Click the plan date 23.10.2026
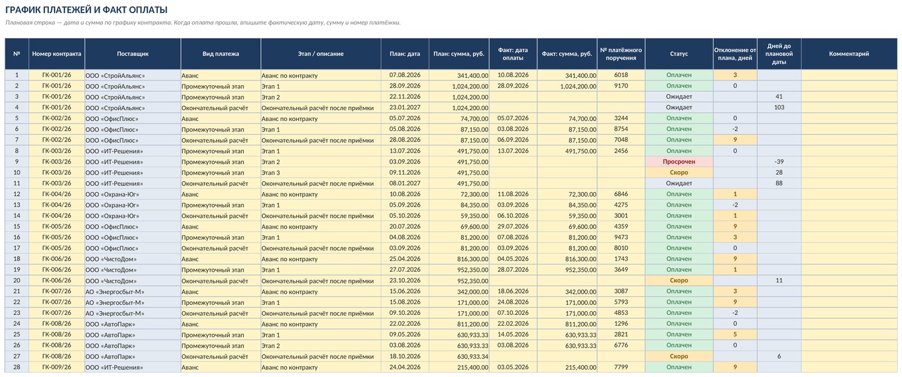Viewport: 902px width, 377px height. tap(405, 281)
